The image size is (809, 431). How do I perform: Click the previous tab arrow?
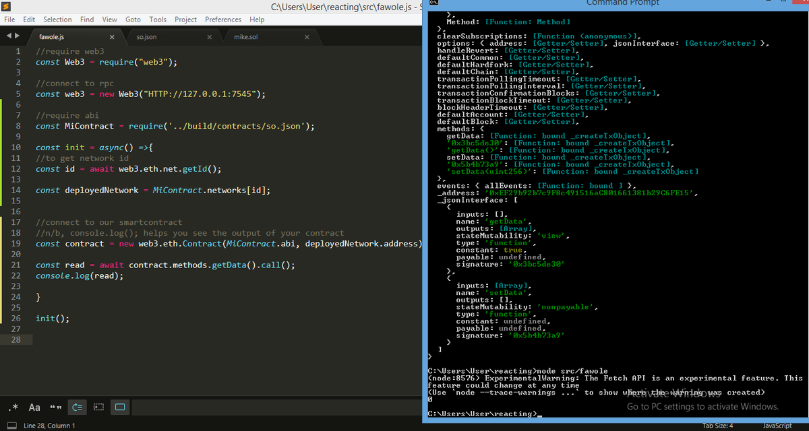[9, 36]
